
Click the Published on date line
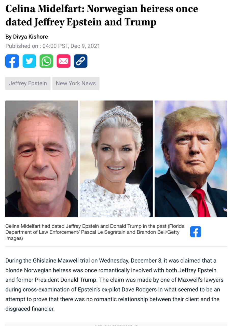tap(52, 46)
